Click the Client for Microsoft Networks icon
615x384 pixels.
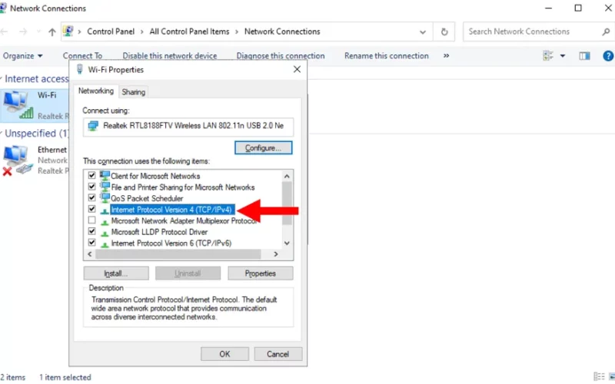(x=105, y=175)
